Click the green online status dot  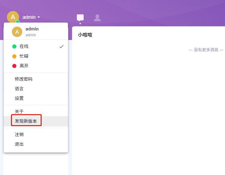coord(14,46)
